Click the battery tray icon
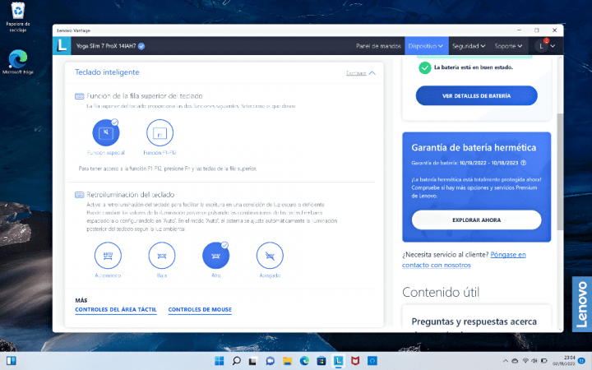592x370 pixels. coord(544,361)
